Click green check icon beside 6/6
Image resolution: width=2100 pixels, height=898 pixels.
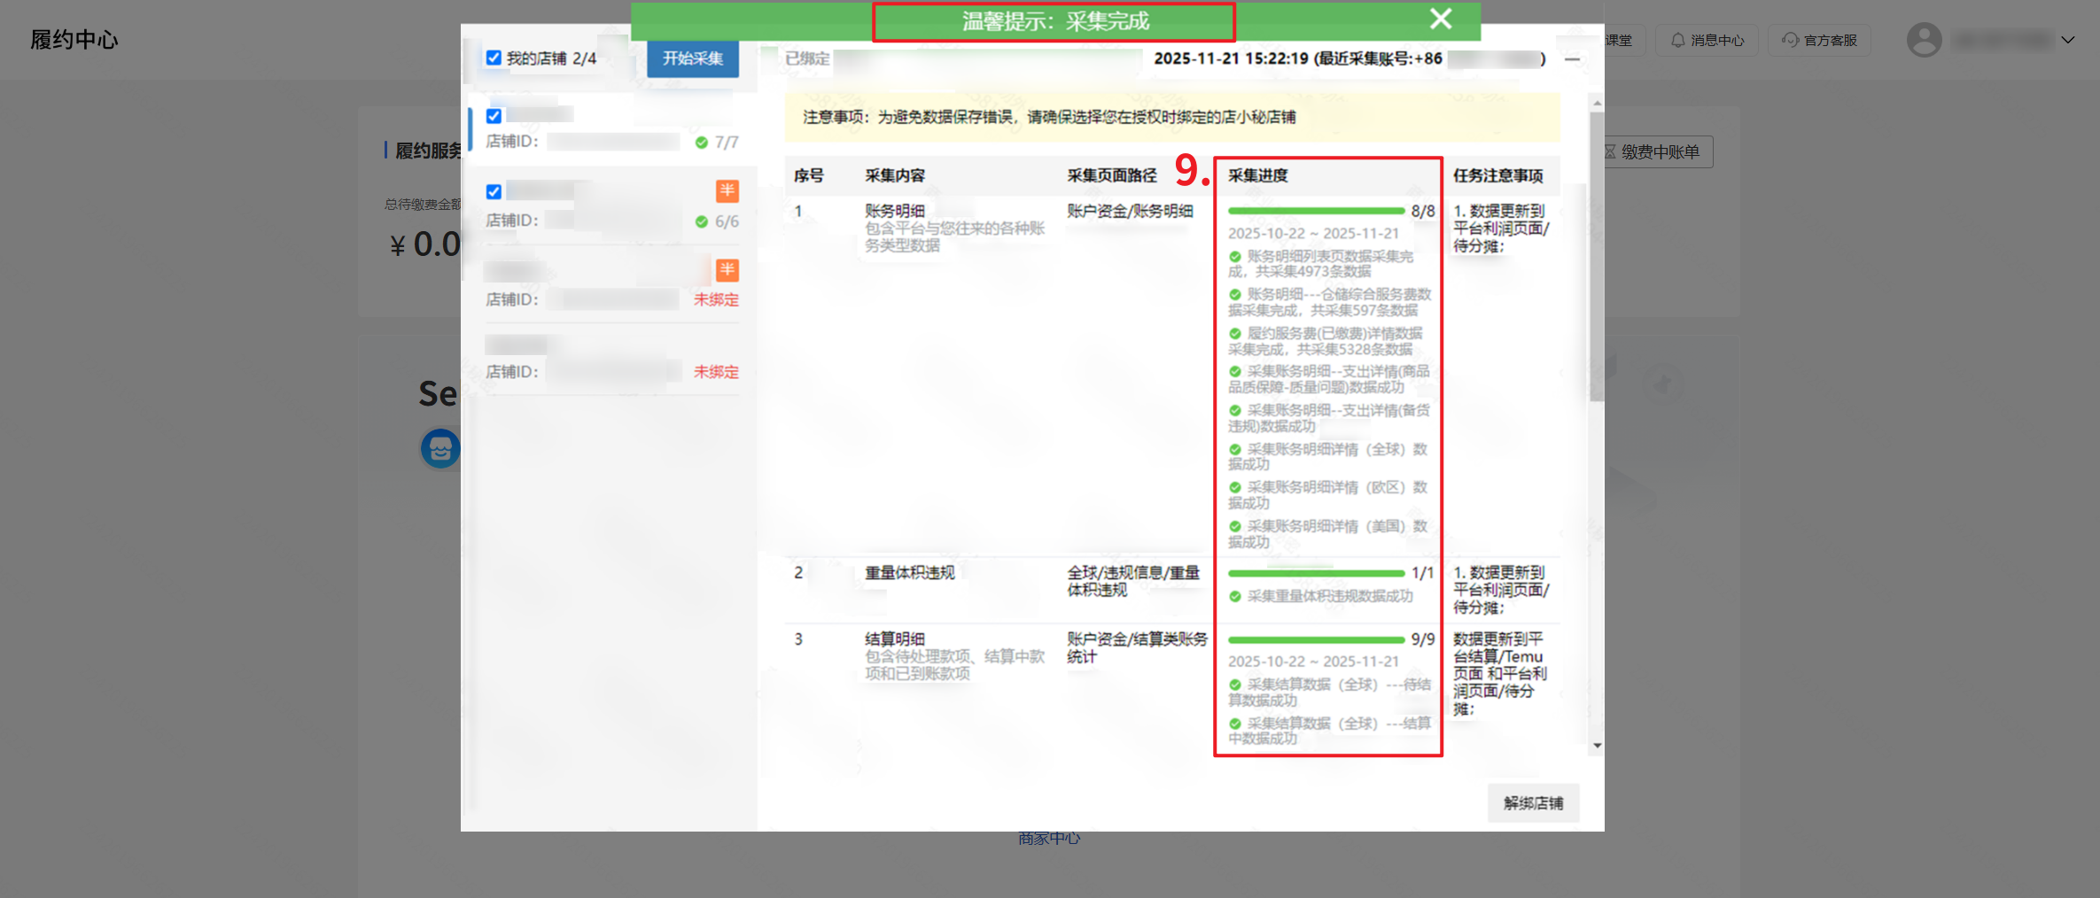pyautogui.click(x=701, y=221)
